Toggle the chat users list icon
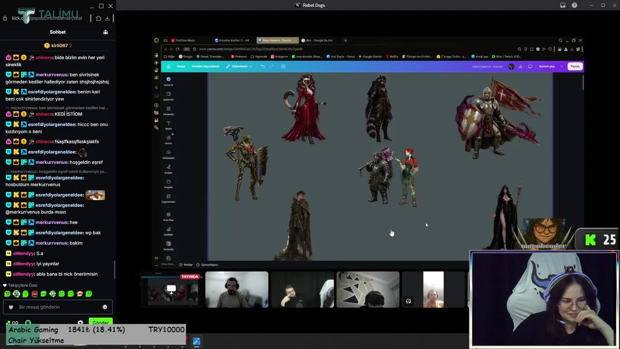Image resolution: width=620 pixels, height=349 pixels. [x=106, y=32]
